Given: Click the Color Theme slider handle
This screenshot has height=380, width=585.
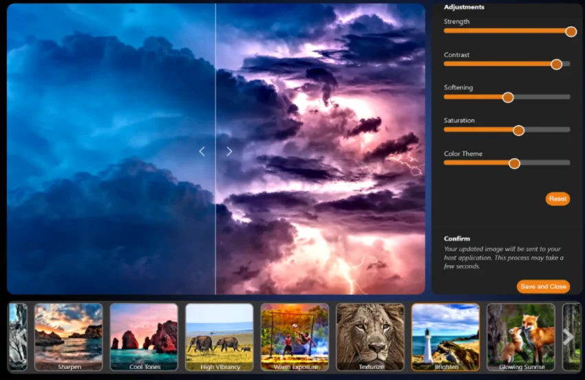Looking at the screenshot, I should tap(515, 163).
